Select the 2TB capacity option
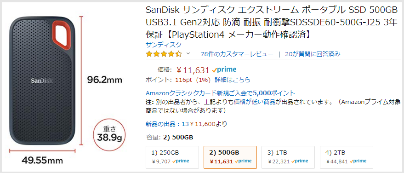Image resolution: width=404 pixels, height=173 pixels. (x=347, y=157)
